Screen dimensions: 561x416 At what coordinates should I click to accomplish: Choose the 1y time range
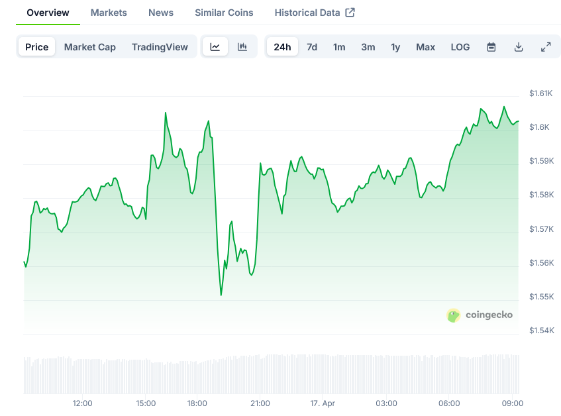pos(395,47)
